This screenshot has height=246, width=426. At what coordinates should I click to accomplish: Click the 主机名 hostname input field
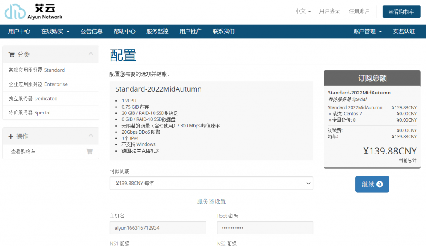pyautogui.click(x=158, y=228)
